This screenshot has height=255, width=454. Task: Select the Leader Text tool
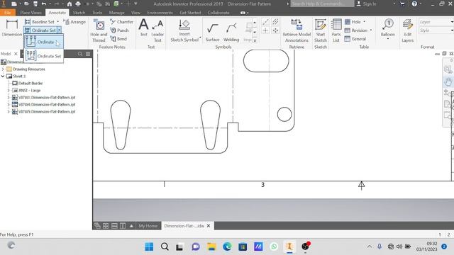pos(157,30)
